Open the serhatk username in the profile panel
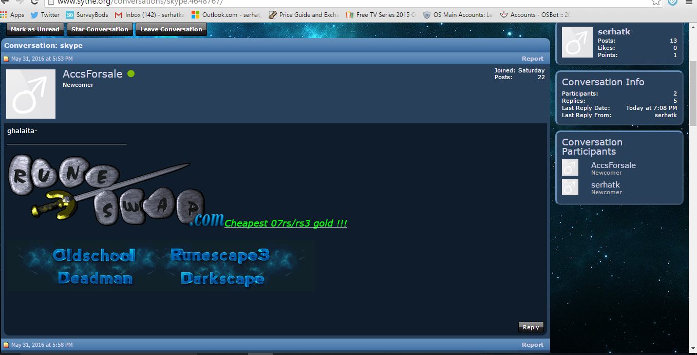Screen dimensions: 697x355 (614, 32)
